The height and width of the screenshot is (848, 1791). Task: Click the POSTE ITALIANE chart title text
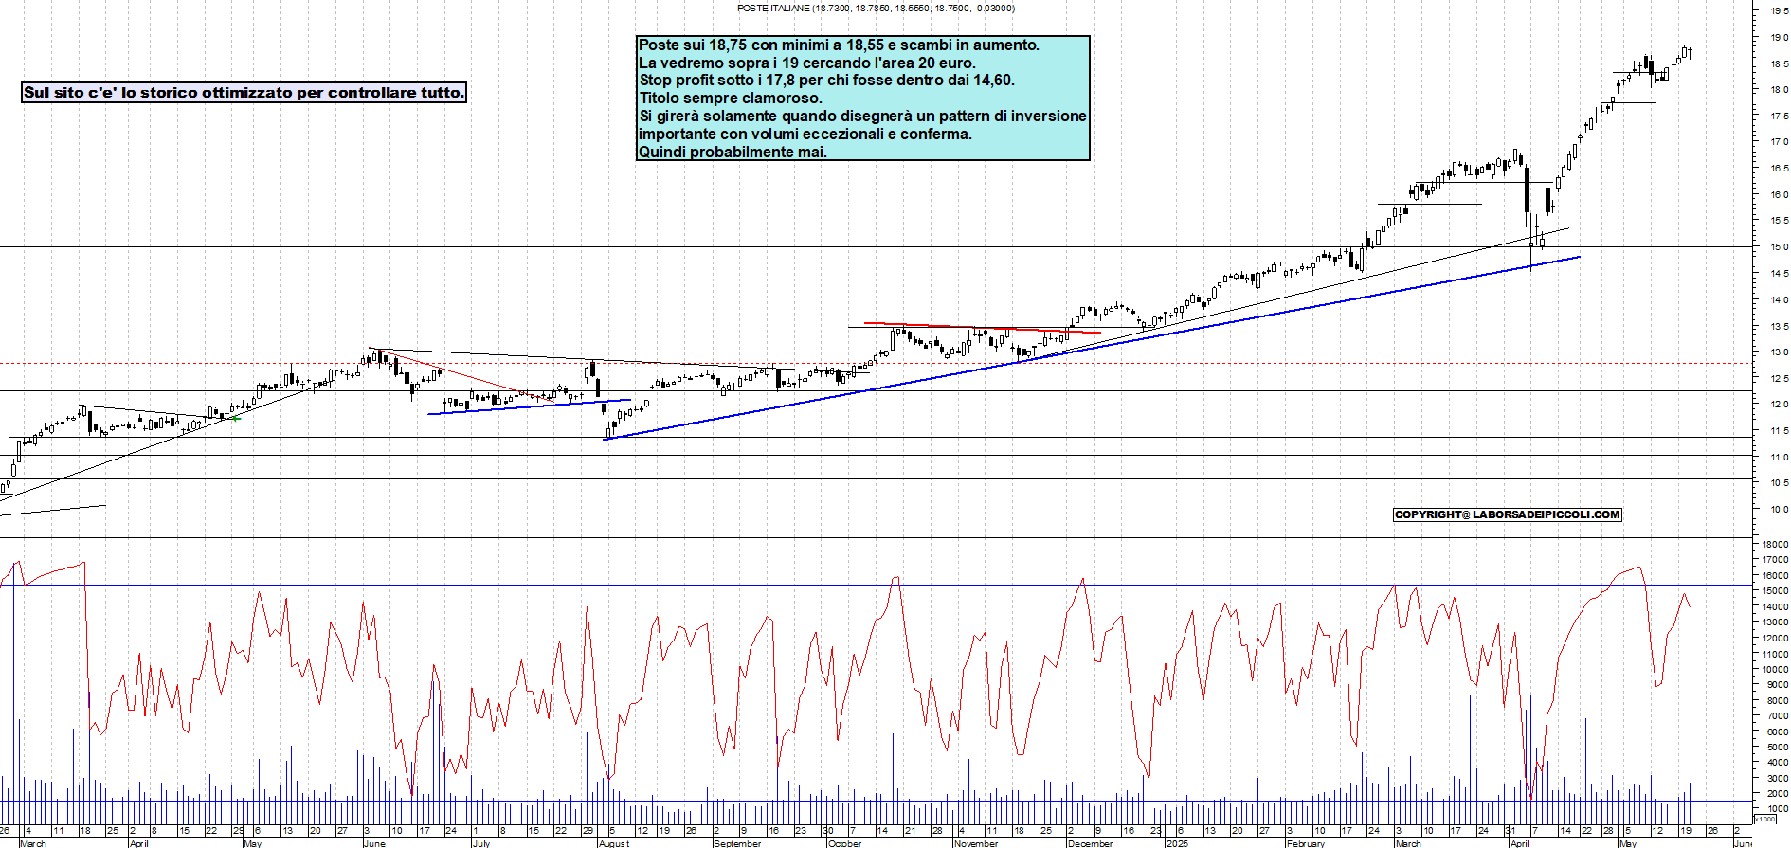[876, 9]
